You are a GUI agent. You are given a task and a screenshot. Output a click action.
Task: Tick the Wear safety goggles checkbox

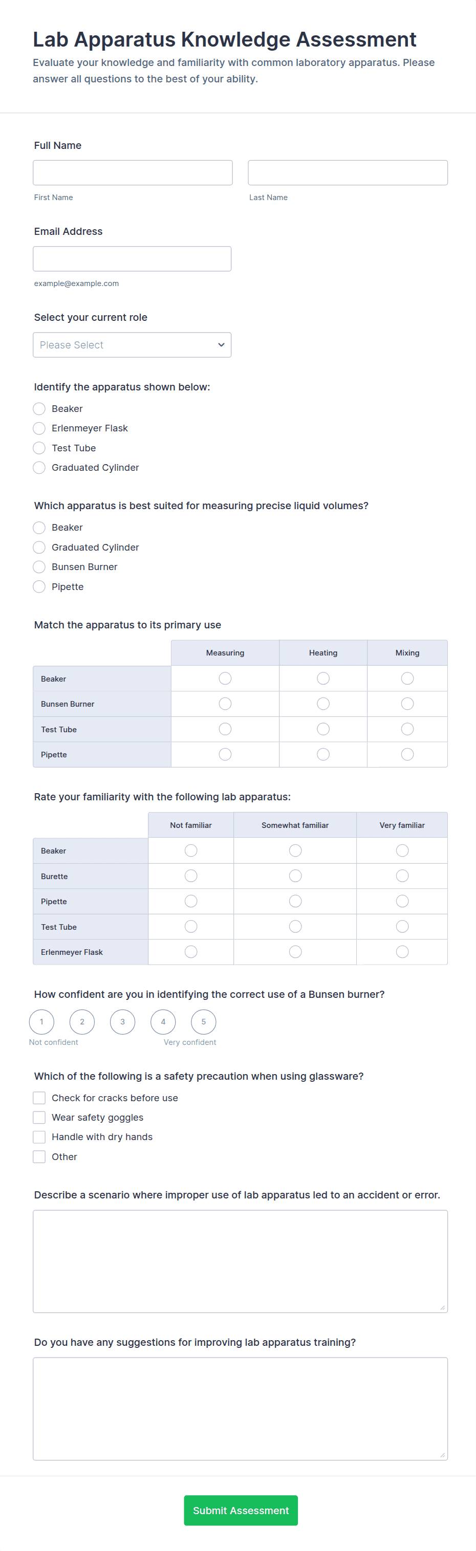(39, 1118)
